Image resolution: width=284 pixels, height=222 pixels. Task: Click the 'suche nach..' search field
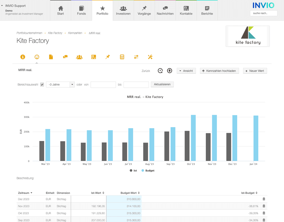[x=263, y=13]
